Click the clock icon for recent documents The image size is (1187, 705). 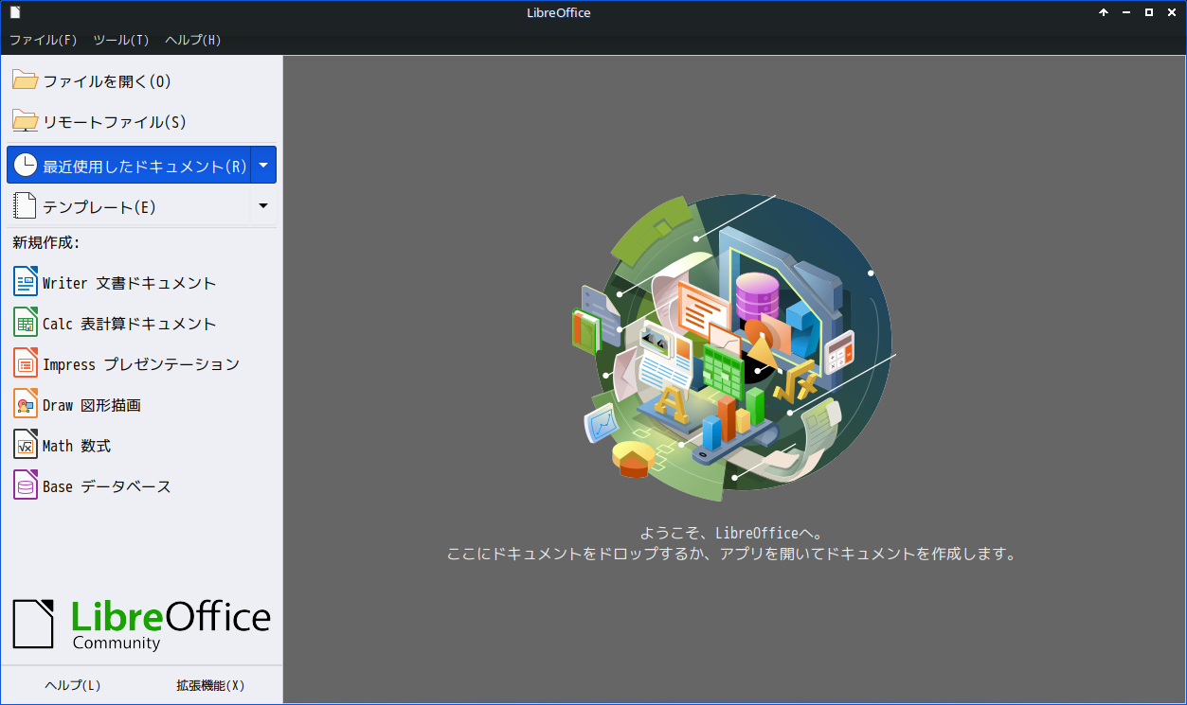26,166
